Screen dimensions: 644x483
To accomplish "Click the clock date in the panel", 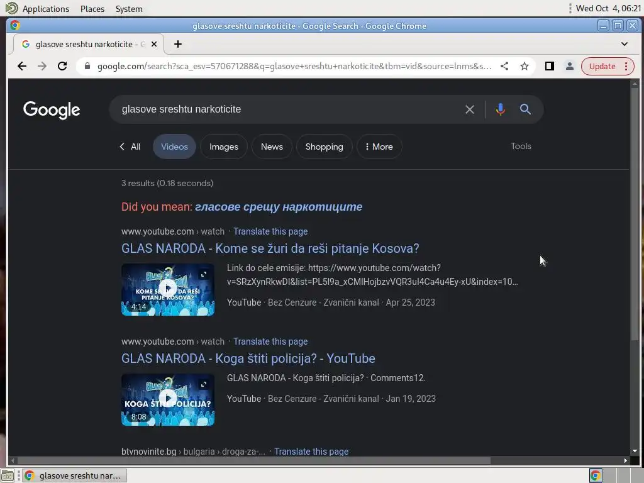I will (x=608, y=8).
